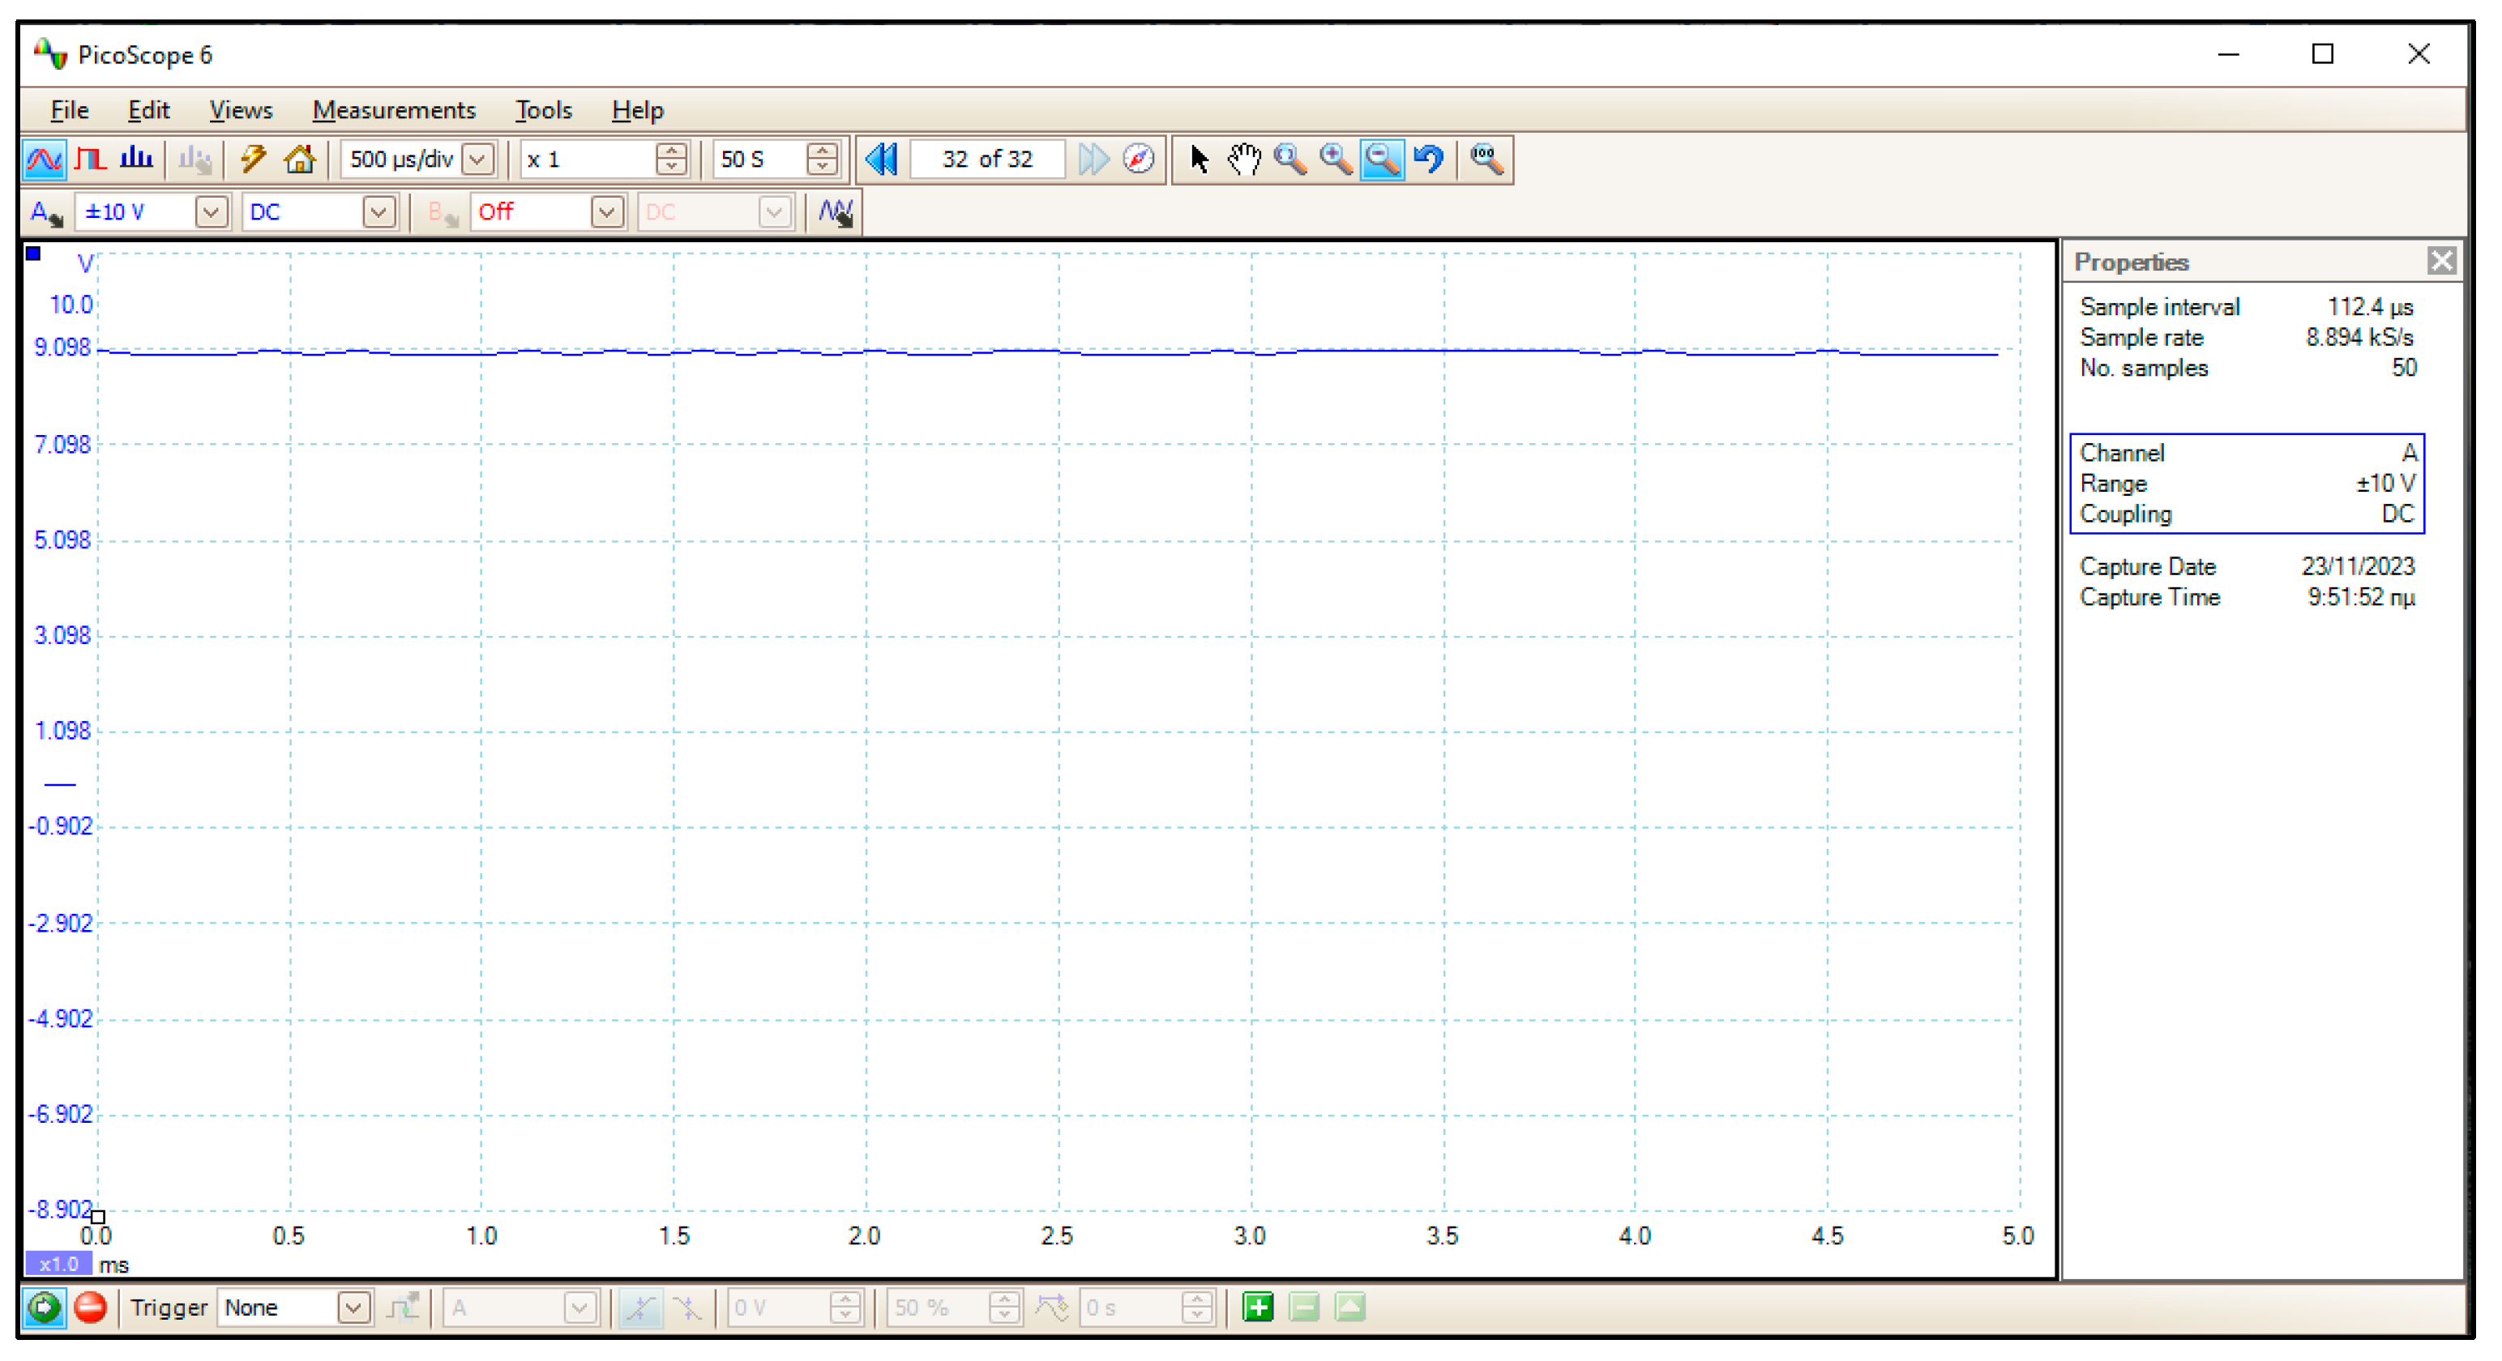The height and width of the screenshot is (1361, 2502).
Task: Click the green Add measurement button
Action: click(x=1258, y=1308)
